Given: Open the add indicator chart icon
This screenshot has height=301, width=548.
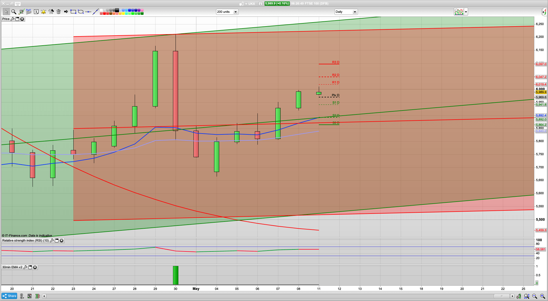Looking at the screenshot, I should pyautogui.click(x=459, y=12).
